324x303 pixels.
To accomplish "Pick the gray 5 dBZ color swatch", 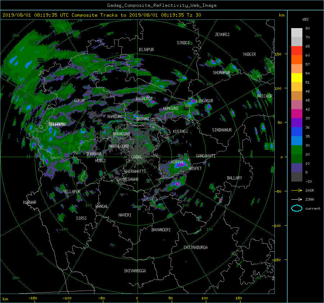I will pyautogui.click(x=297, y=177).
